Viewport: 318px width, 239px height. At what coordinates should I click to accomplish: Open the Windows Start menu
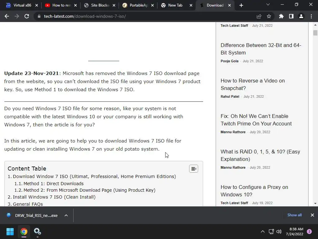[x=10, y=232]
